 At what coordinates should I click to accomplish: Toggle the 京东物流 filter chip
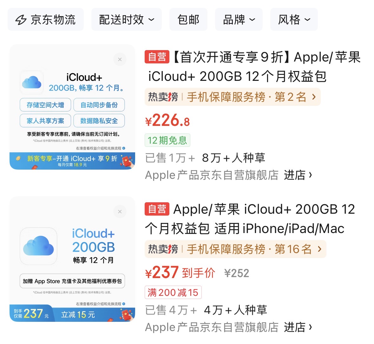(x=46, y=20)
